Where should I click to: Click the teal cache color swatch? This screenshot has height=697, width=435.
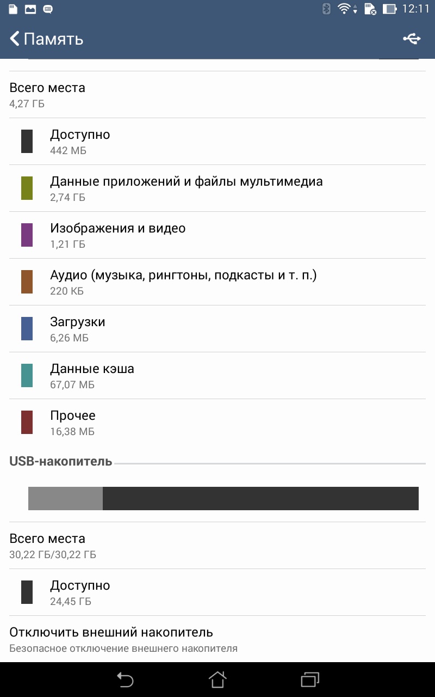27,376
